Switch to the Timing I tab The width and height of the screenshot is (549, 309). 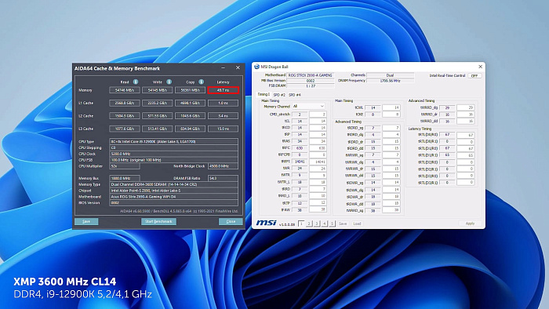pyautogui.click(x=264, y=94)
